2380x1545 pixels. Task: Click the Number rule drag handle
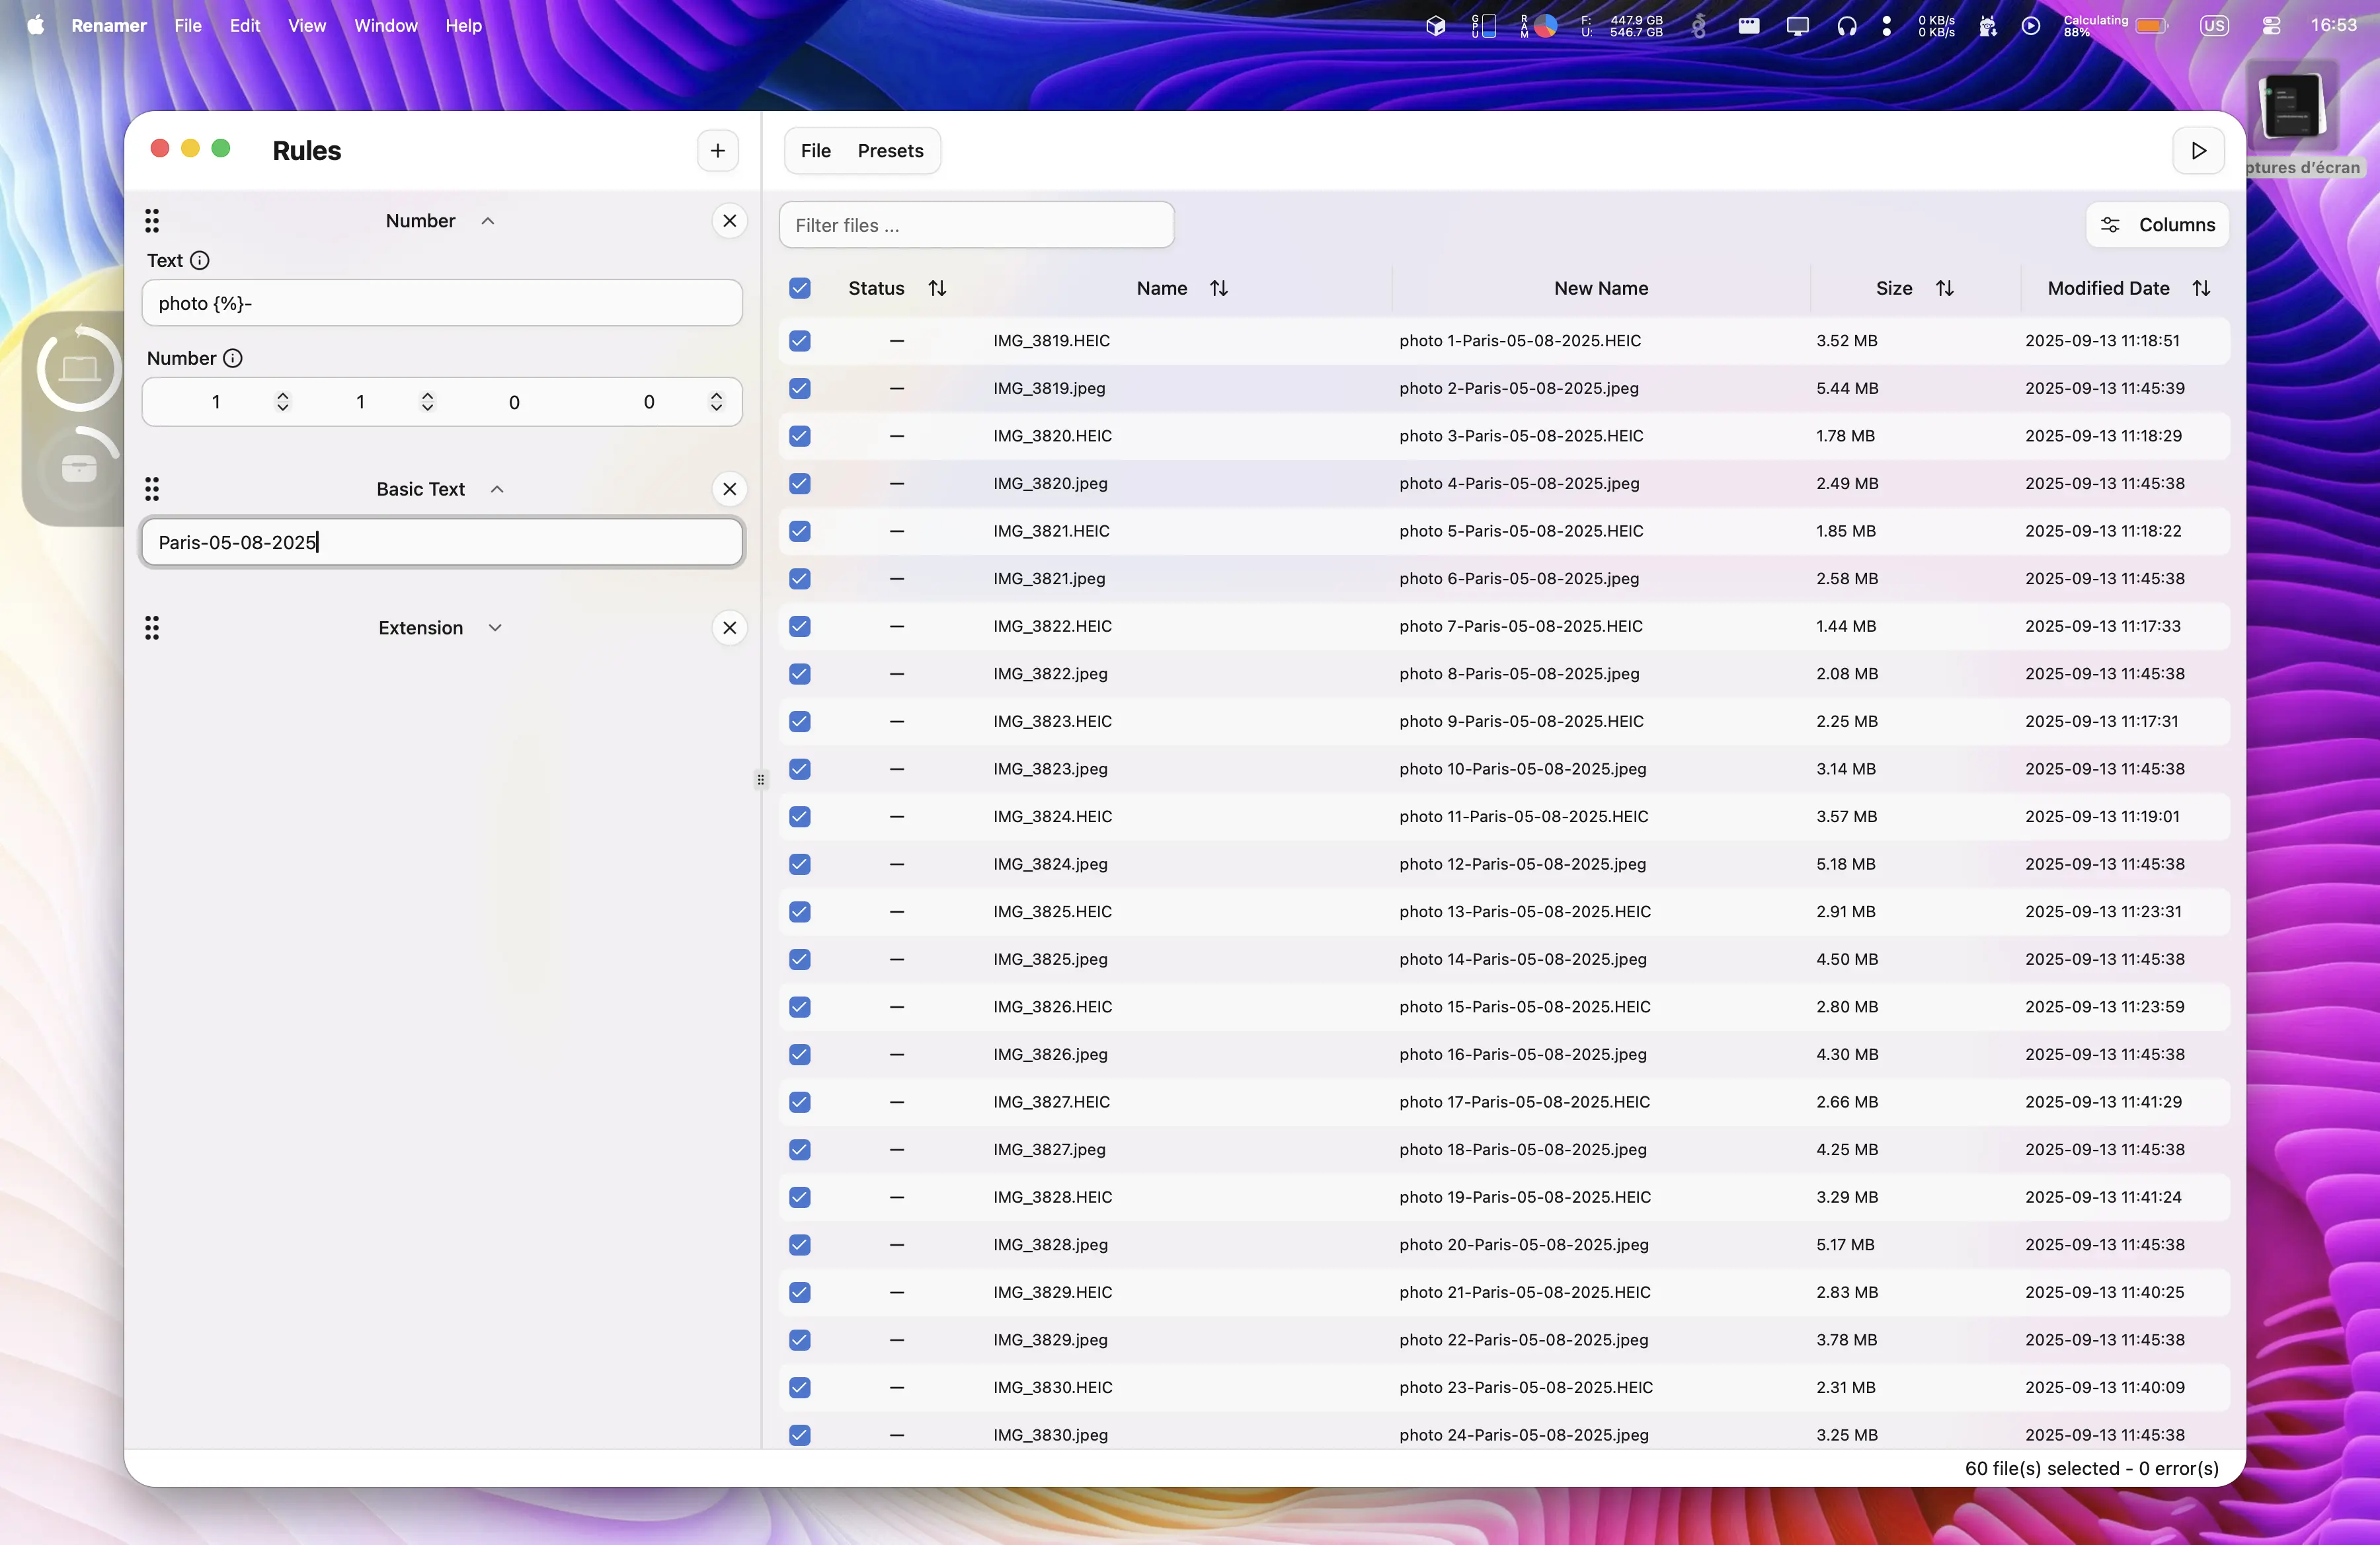click(152, 221)
